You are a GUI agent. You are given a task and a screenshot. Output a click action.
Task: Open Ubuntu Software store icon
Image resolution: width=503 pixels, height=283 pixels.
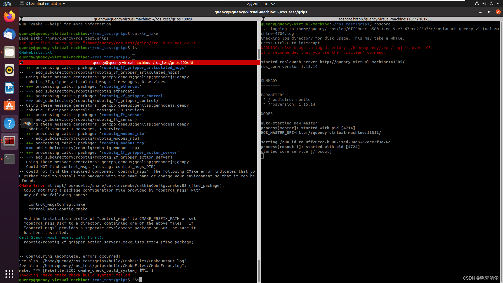(x=9, y=106)
